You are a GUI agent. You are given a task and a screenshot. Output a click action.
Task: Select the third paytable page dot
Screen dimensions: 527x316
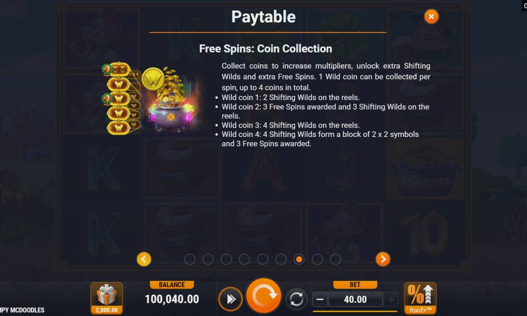tap(226, 259)
